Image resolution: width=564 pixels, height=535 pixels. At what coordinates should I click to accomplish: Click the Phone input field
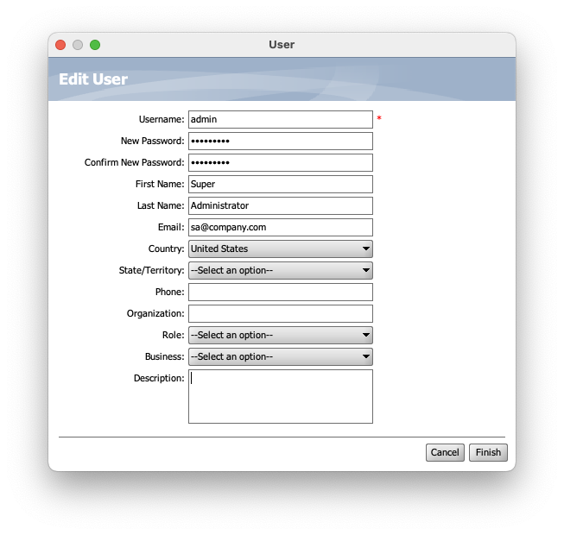pos(280,292)
